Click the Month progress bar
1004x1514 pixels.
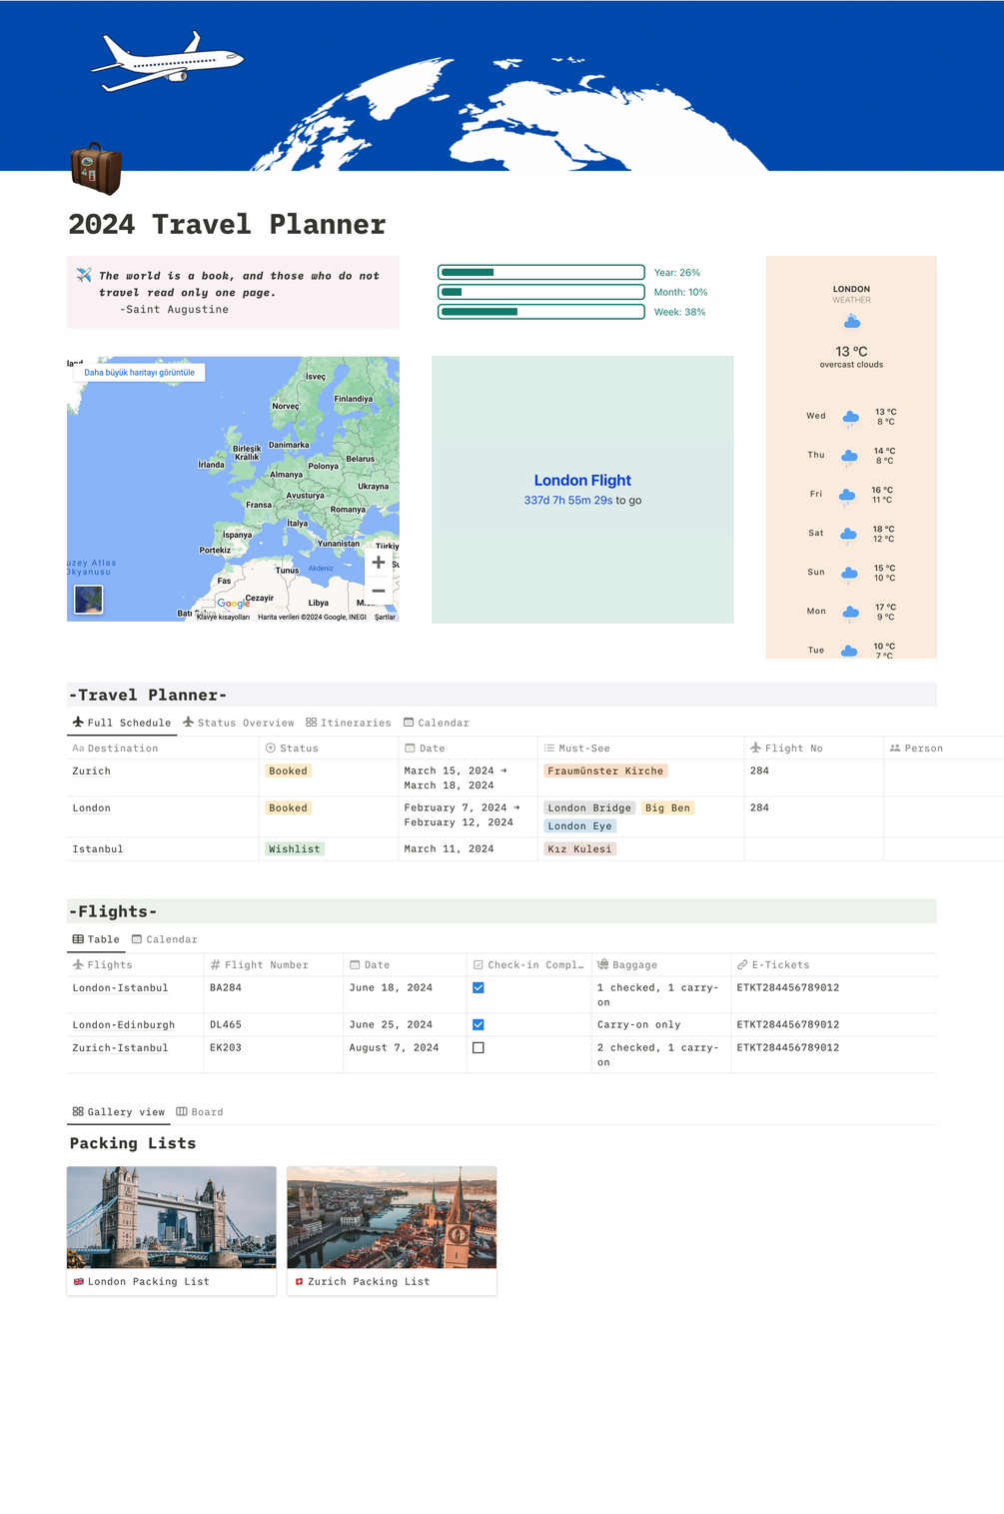click(x=541, y=293)
